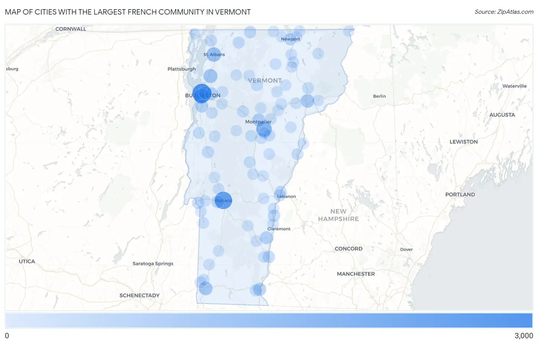Click the LEWISTON city label

pos(464,142)
